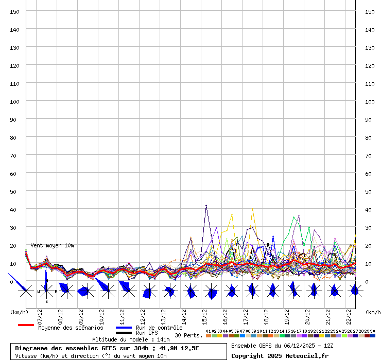This screenshot has width=381, height=360.
Task: Click the wind rose icon above 19/12
Action: pos(293,291)
